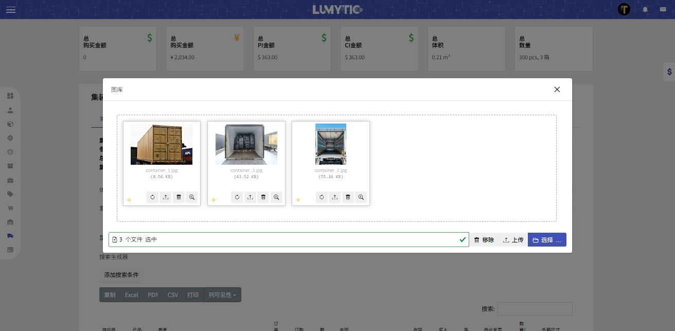
Task: Zoom into container_2.jpg preview
Action: pos(361,197)
